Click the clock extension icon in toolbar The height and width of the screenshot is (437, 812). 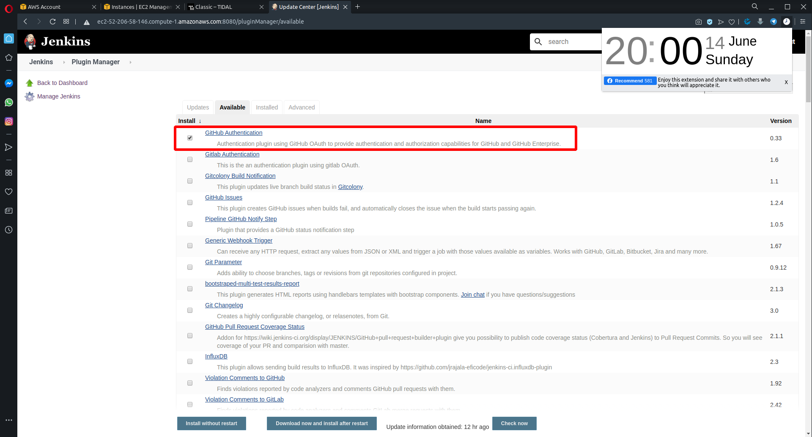[786, 22]
